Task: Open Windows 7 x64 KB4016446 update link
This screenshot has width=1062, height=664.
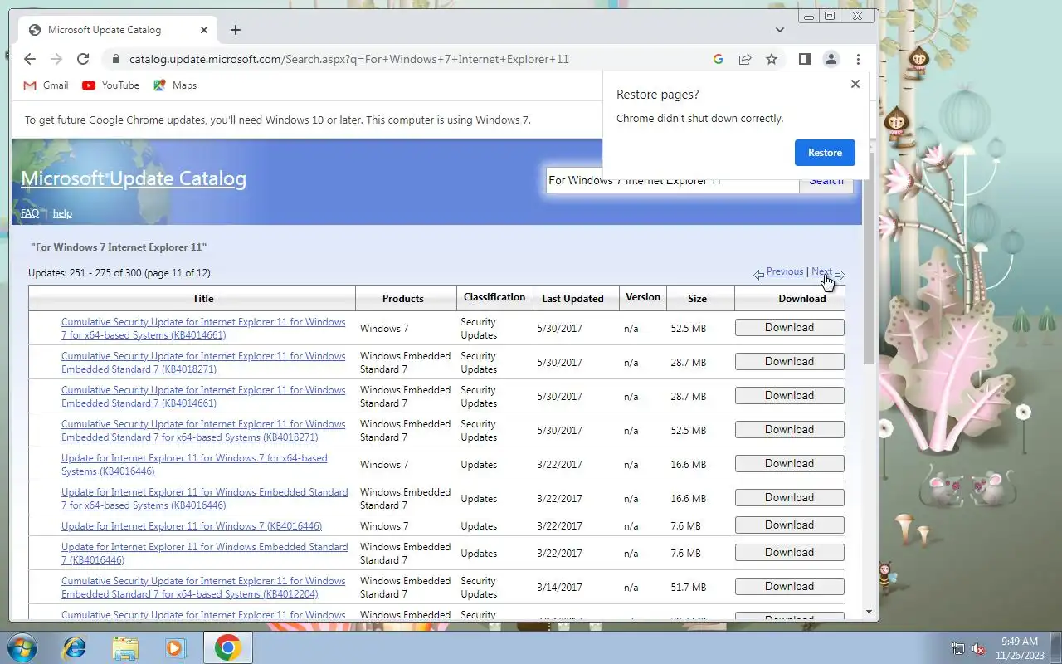Action: click(x=194, y=465)
